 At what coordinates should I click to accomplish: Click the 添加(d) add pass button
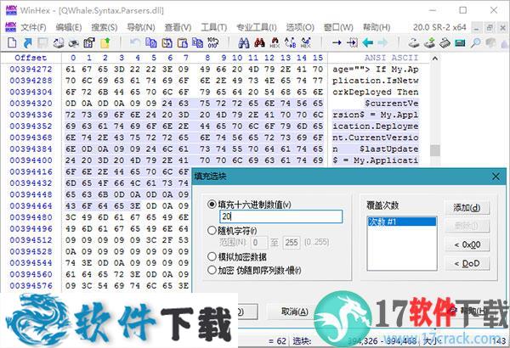[x=467, y=208]
